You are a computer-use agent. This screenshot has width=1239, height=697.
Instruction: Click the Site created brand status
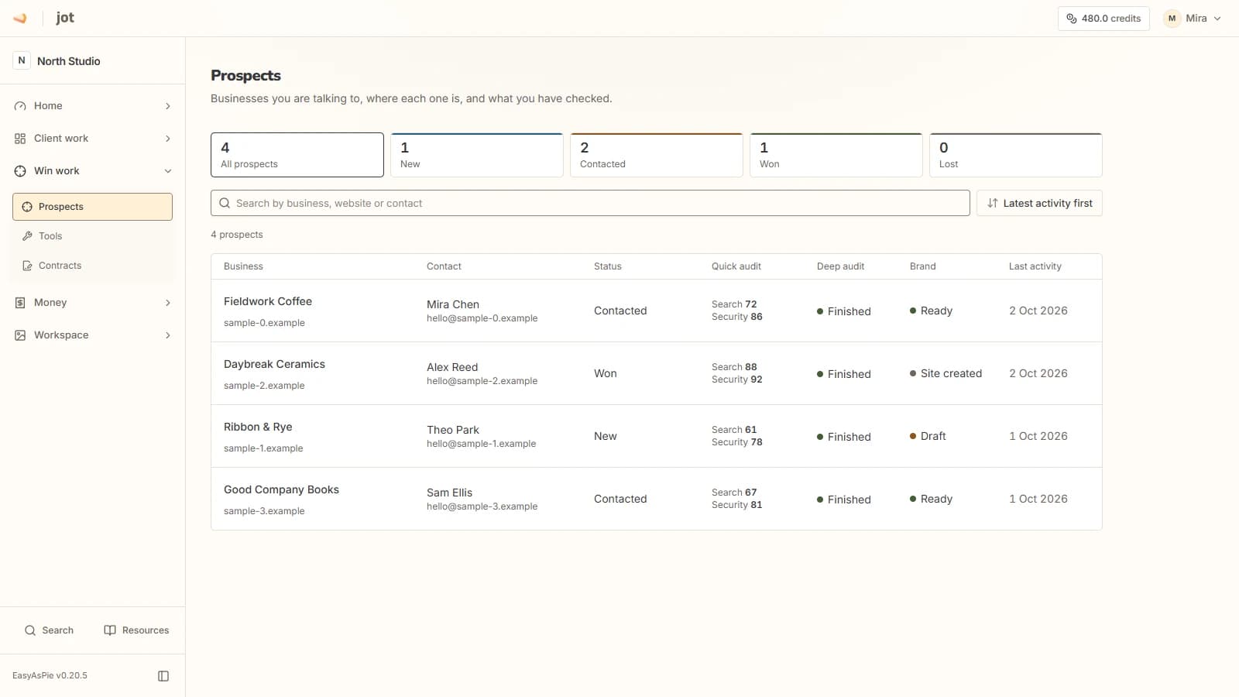(946, 373)
